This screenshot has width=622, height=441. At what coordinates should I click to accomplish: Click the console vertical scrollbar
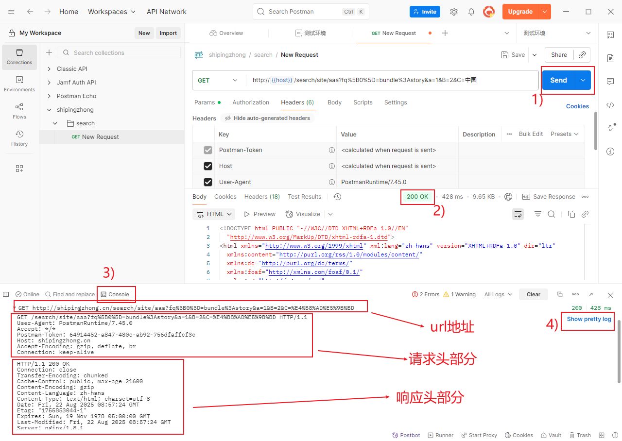click(x=619, y=345)
